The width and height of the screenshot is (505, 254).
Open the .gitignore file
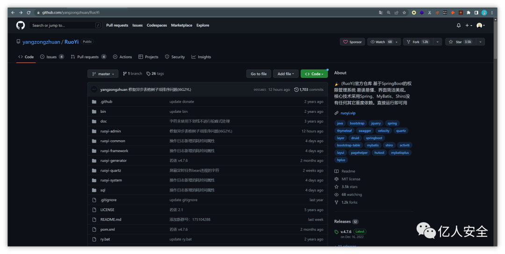108,200
